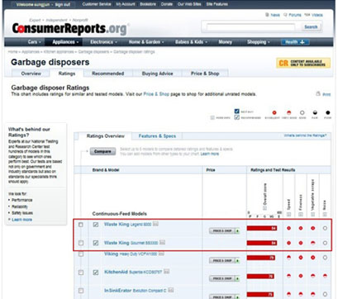
Task: Click sort icon under Fineness column
Action: click(x=301, y=214)
